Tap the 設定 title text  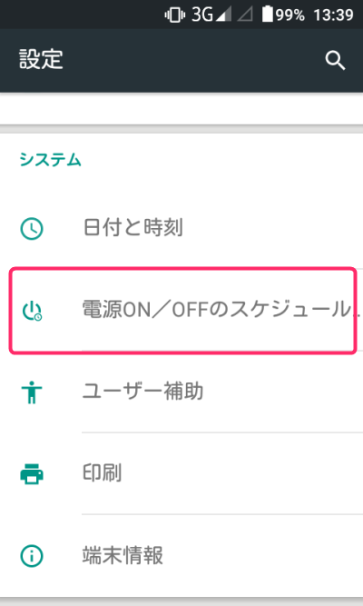[41, 60]
